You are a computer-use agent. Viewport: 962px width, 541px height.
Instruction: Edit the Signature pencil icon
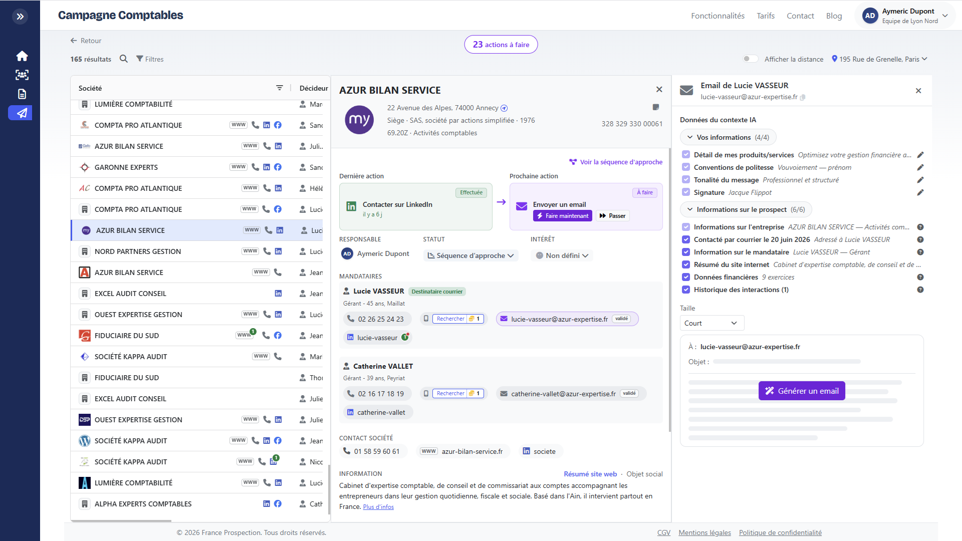[920, 192]
